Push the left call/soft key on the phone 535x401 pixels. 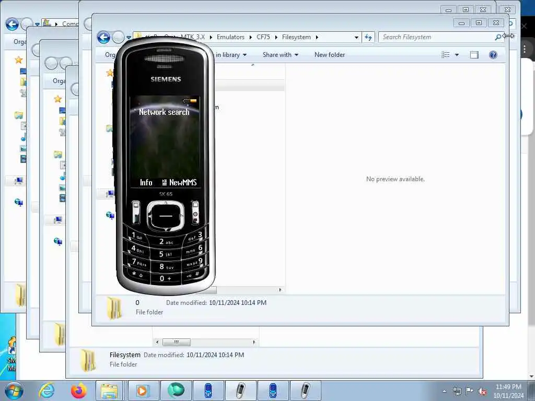point(136,212)
